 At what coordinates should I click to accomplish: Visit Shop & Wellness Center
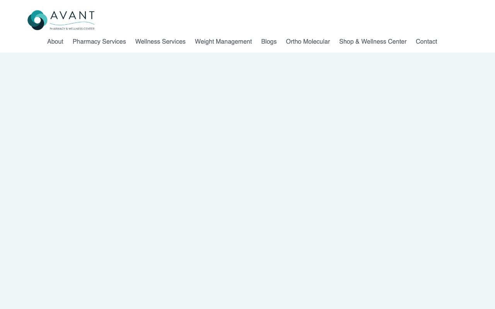click(x=373, y=42)
